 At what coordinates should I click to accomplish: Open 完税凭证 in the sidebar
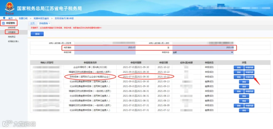point(12,37)
